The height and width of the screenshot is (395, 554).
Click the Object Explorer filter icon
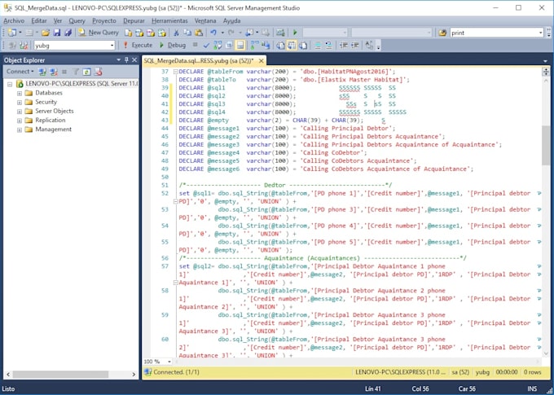pos(75,72)
